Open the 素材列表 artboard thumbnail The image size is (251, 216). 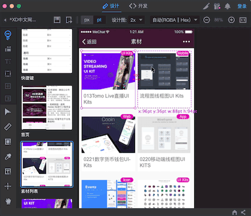47,165
